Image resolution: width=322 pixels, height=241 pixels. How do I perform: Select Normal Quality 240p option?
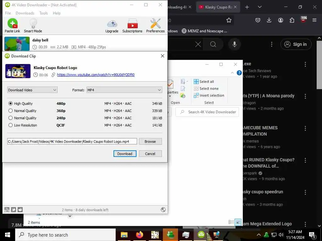click(x=10, y=118)
